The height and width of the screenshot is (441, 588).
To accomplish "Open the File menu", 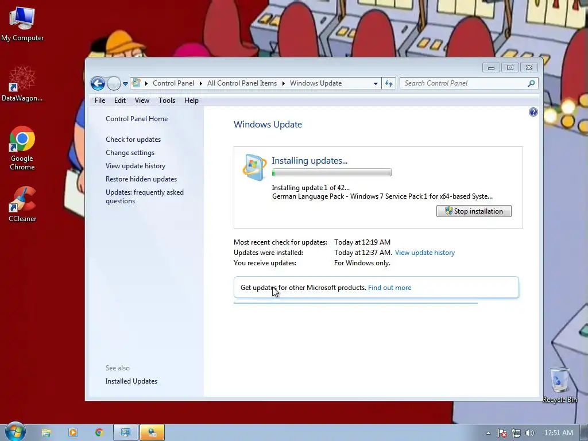I will pyautogui.click(x=100, y=100).
